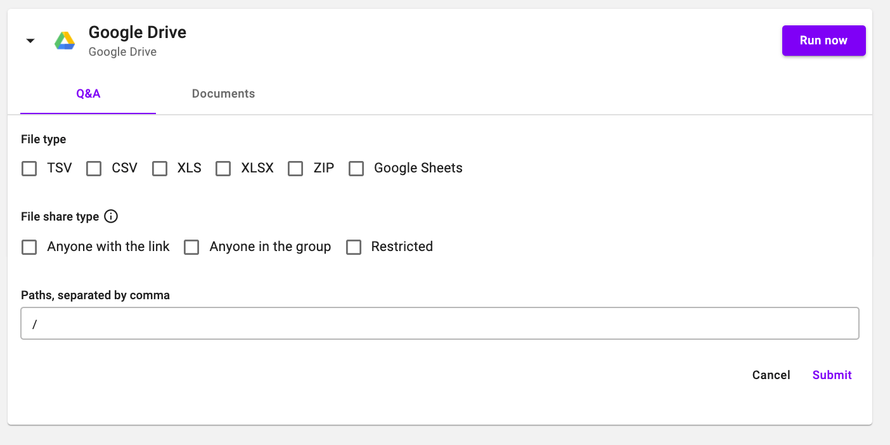Tick the XLS checkbox
Image resolution: width=890 pixels, height=445 pixels.
pos(160,169)
